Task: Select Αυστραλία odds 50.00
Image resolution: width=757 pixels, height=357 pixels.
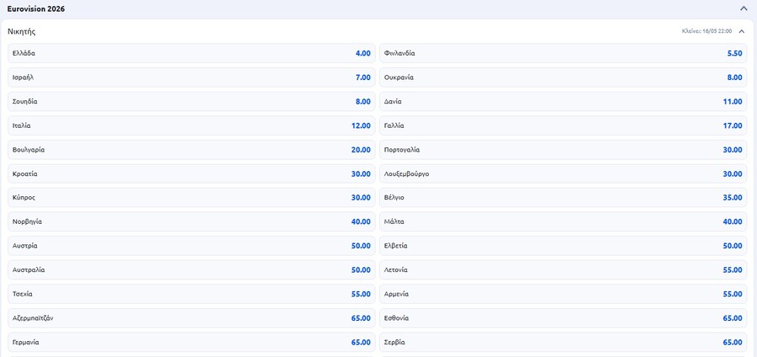Action: [192, 270]
